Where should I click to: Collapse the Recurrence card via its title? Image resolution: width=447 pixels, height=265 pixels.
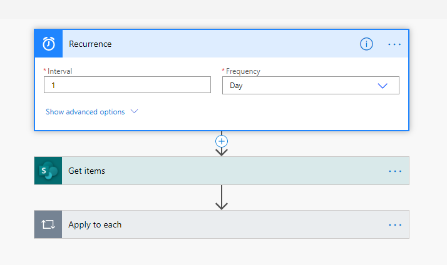tap(90, 44)
